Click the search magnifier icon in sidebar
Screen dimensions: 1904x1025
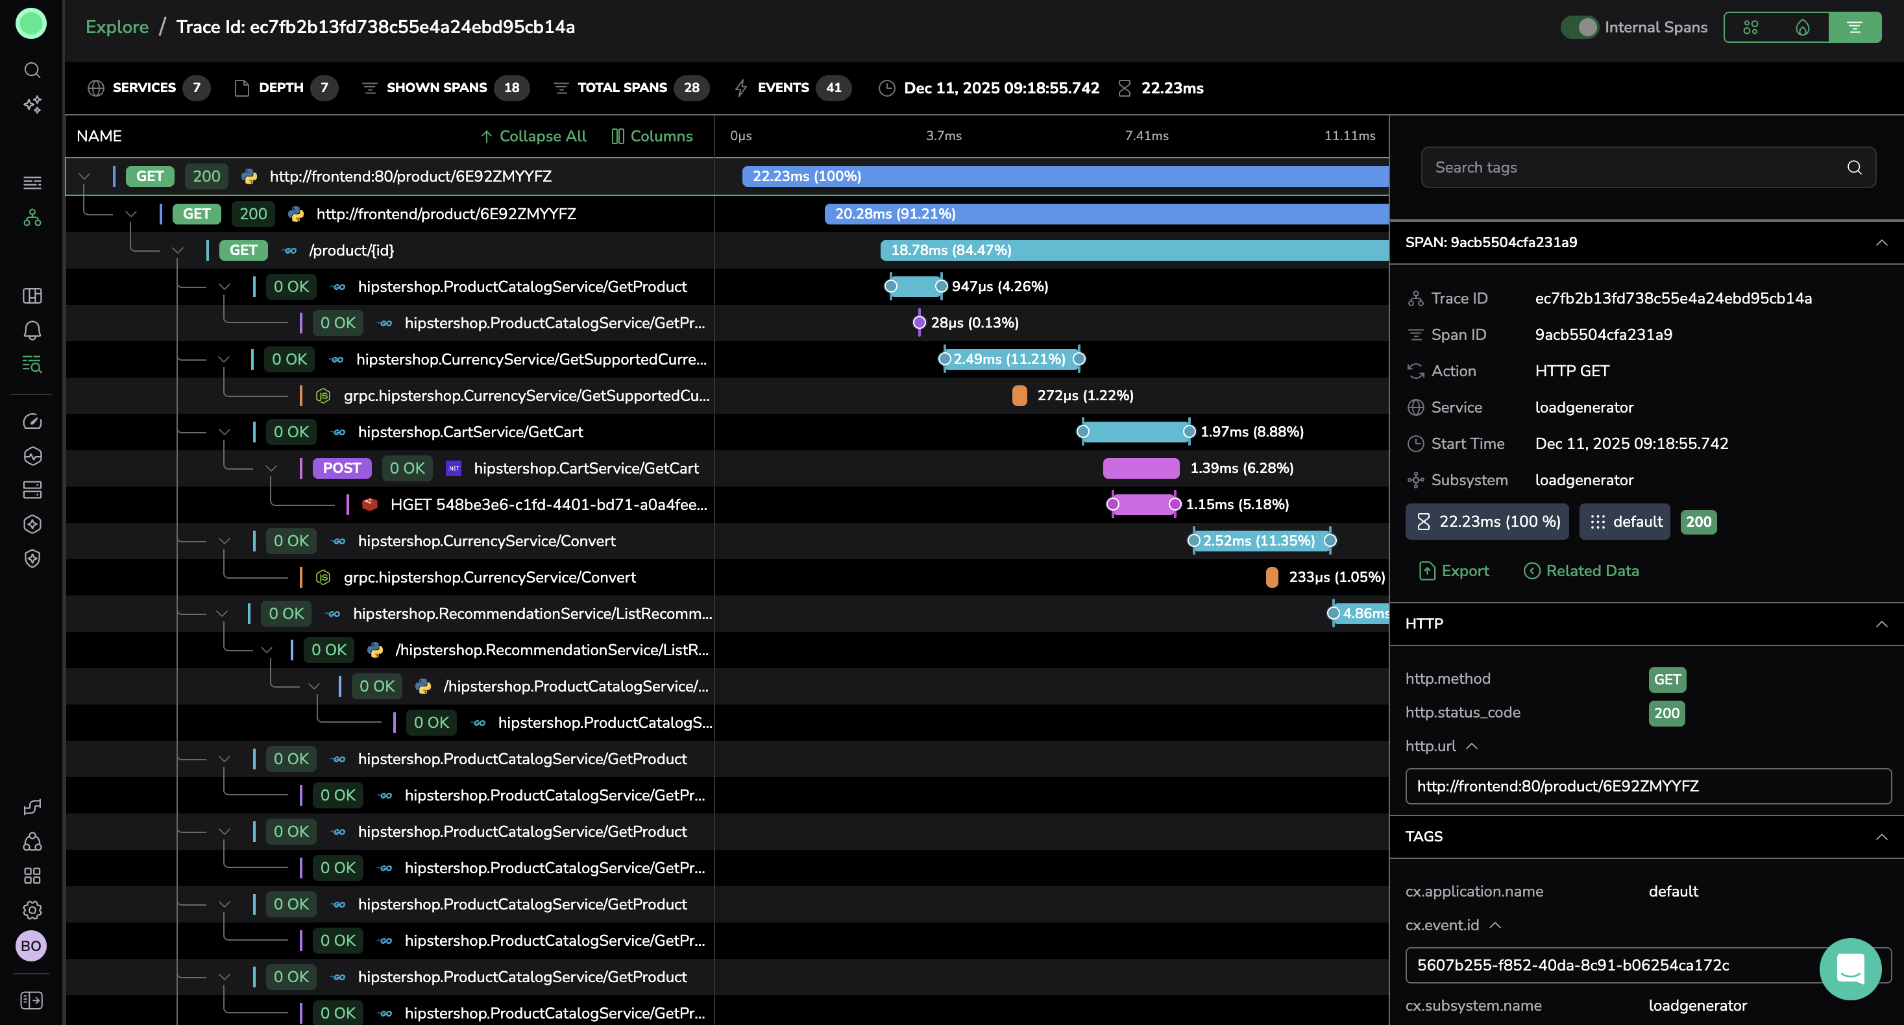[32, 70]
